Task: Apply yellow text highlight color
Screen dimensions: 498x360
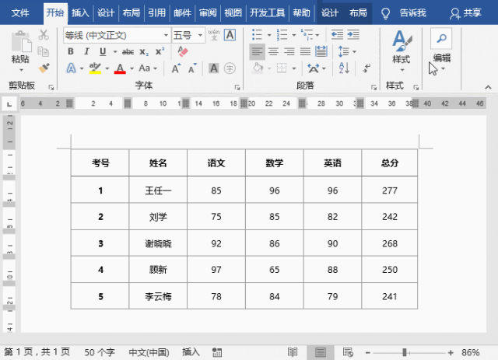Action: pos(95,68)
